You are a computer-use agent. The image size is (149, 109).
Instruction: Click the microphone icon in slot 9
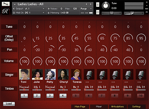(128, 74)
